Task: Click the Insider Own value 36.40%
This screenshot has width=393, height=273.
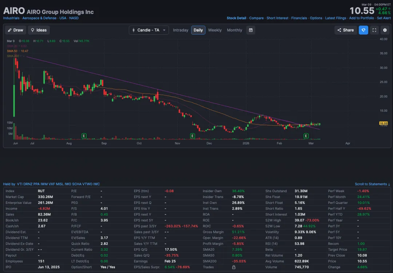Action: 238,191
